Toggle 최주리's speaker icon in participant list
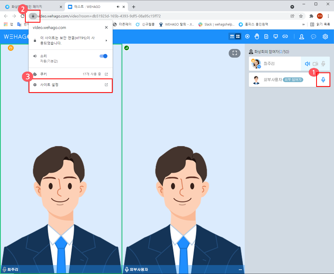 [x=307, y=64]
